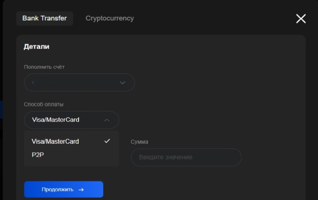Click the checkmark beside Visa/MasterCard option
The width and height of the screenshot is (318, 200).
[107, 141]
